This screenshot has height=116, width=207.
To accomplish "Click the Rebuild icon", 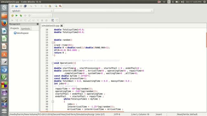I will point(25,15).
